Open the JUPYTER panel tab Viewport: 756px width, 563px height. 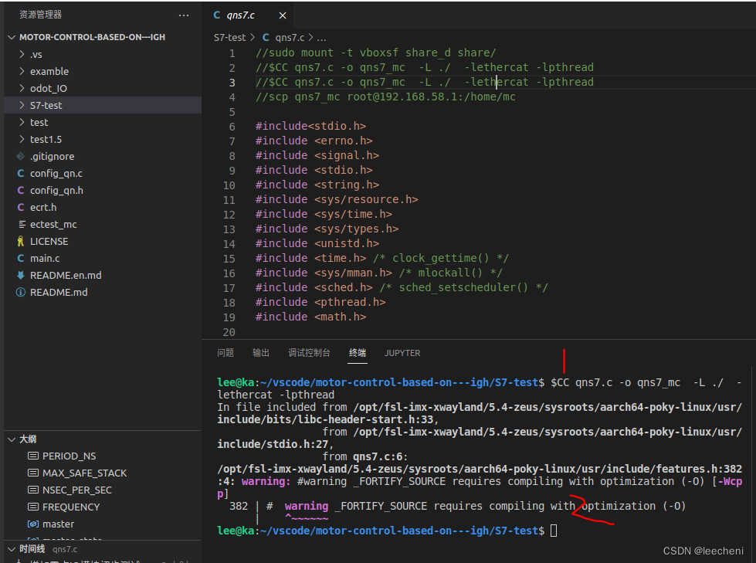click(x=402, y=352)
